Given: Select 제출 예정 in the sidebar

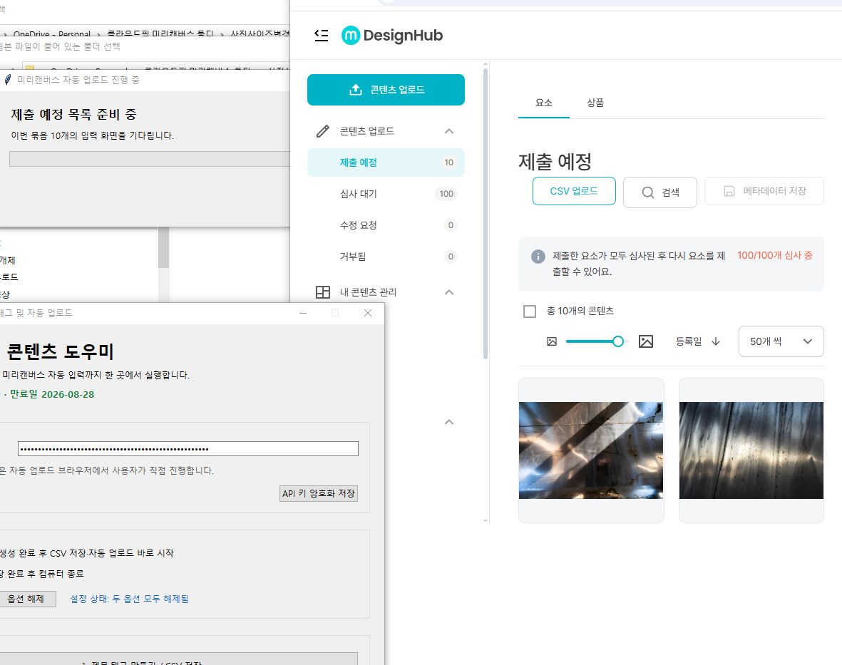Looking at the screenshot, I should (x=386, y=162).
